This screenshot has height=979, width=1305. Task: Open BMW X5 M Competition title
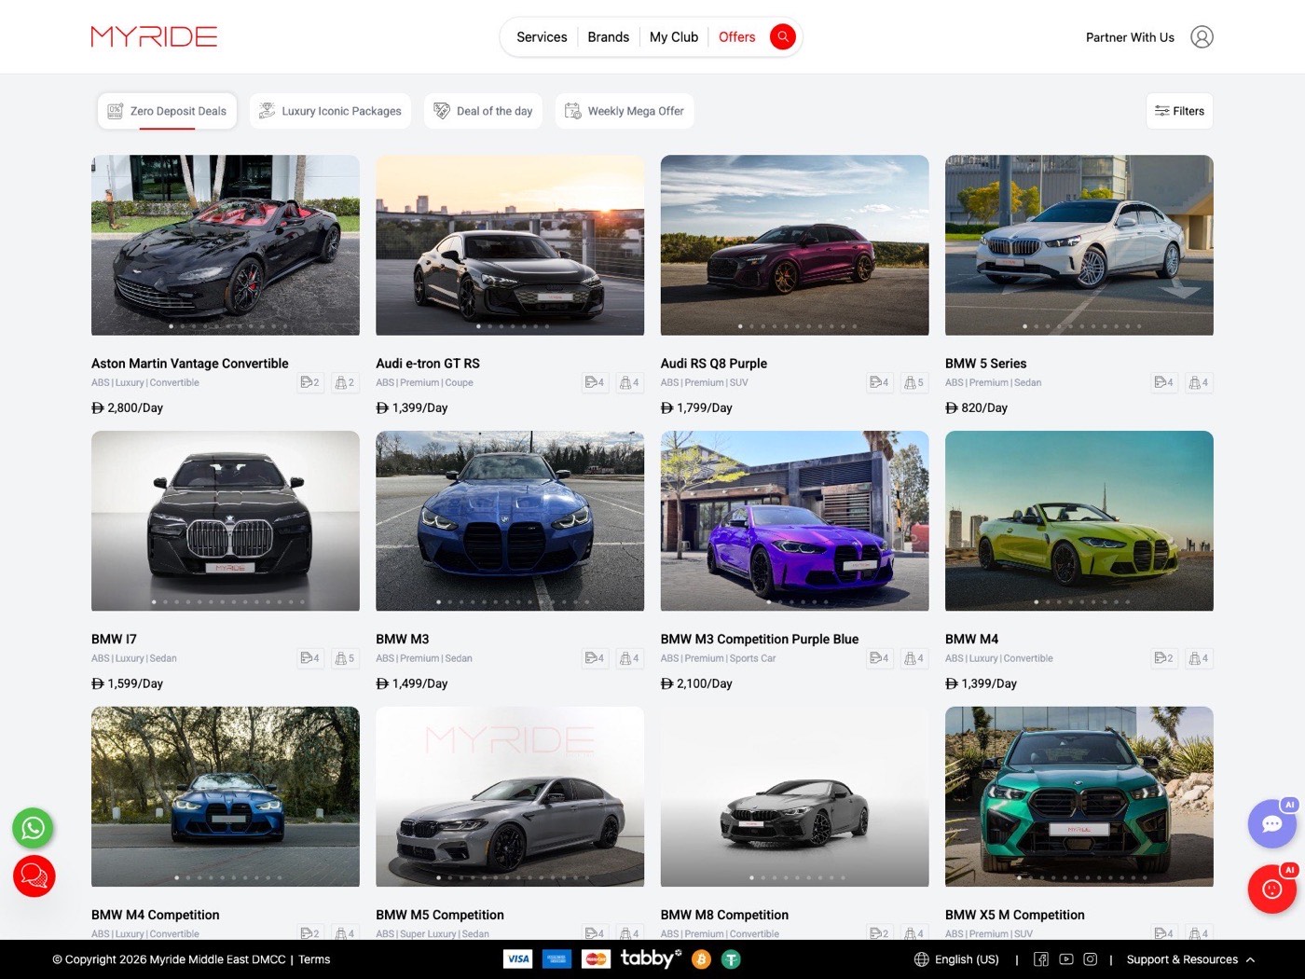(x=1015, y=916)
